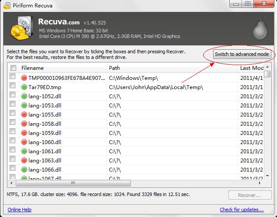Image resolution: width=277 pixels, height=217 pixels.
Task: Click path C:\Windows\Temp\
Action: 133,78
